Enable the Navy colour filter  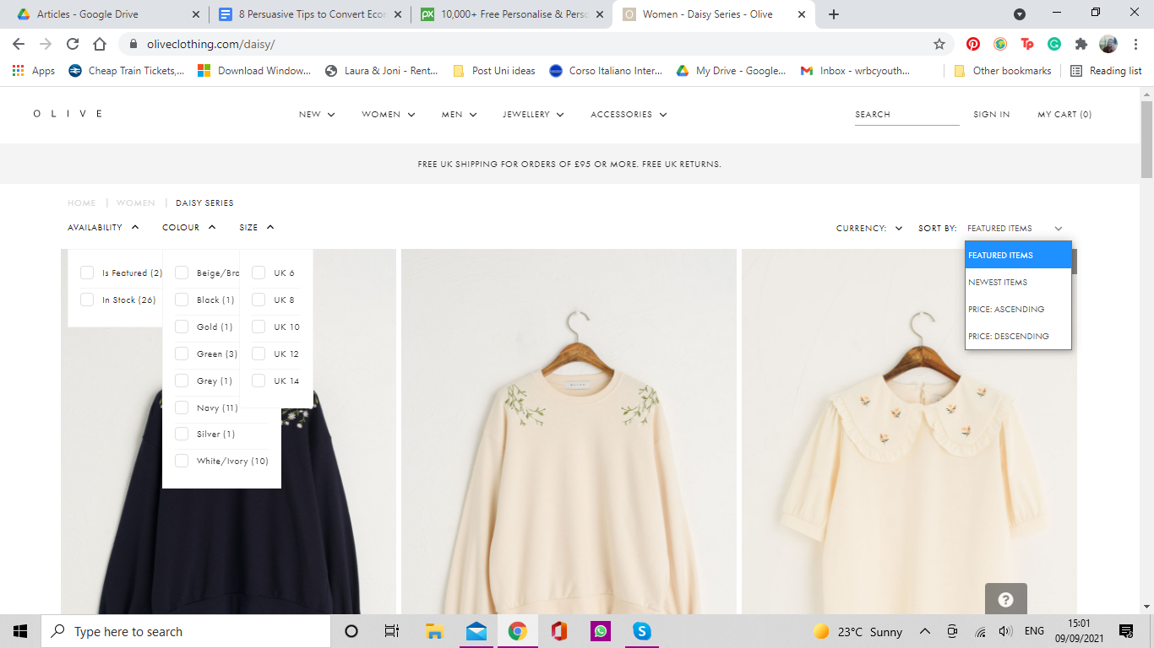(x=181, y=408)
